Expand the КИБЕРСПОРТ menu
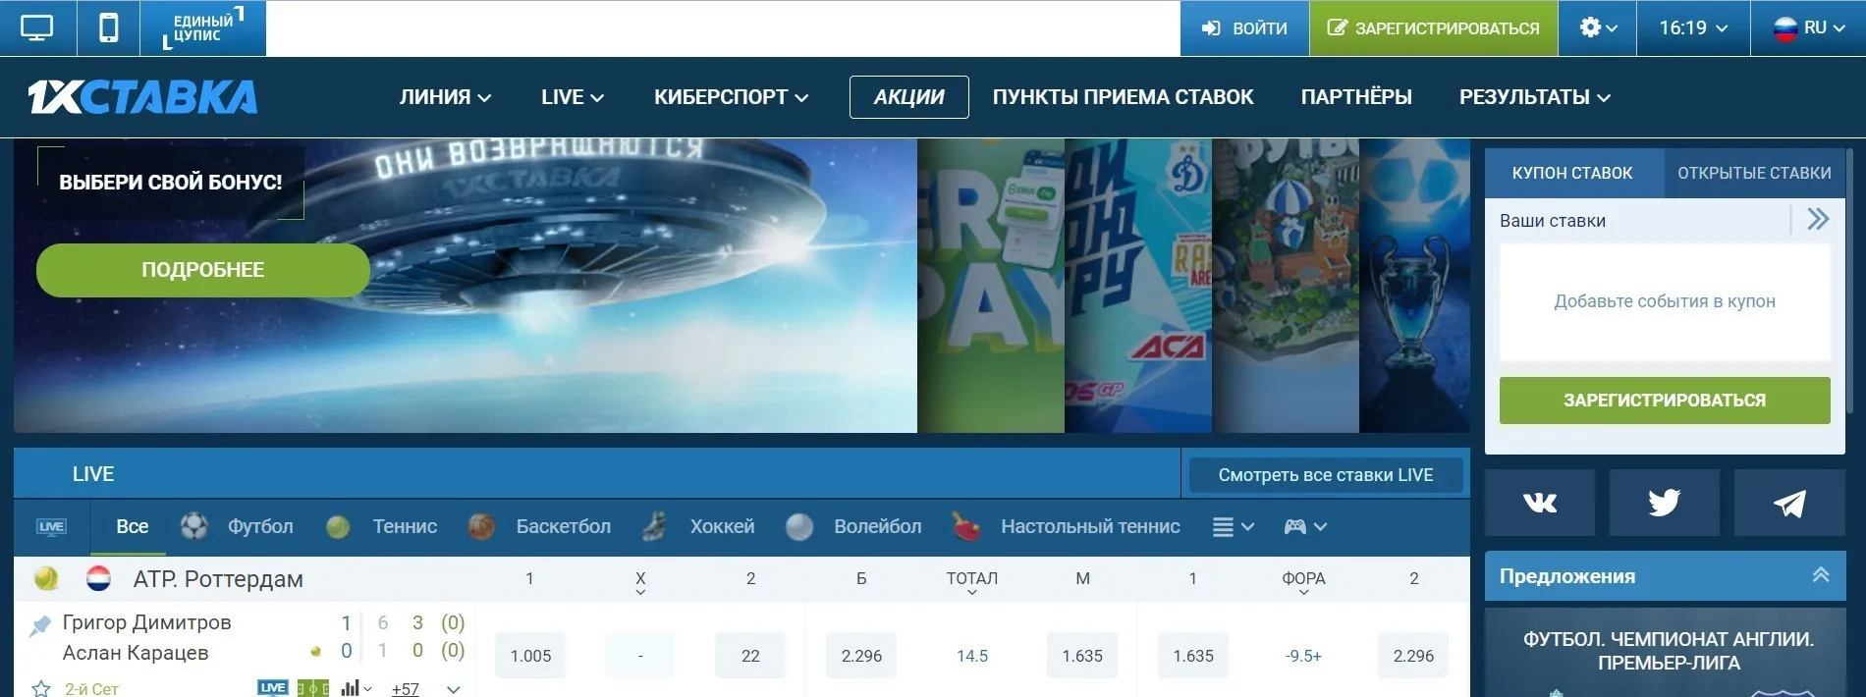 (x=731, y=97)
